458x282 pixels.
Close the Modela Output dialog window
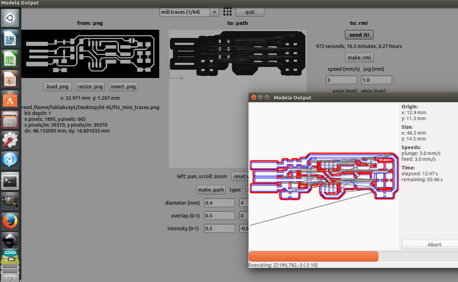coord(254,97)
